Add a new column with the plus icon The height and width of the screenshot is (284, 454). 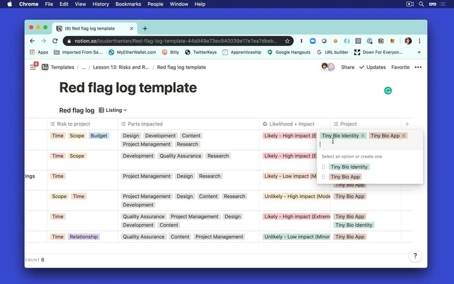(407, 124)
